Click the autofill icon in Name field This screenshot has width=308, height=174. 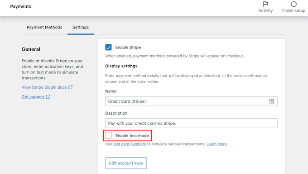click(271, 101)
